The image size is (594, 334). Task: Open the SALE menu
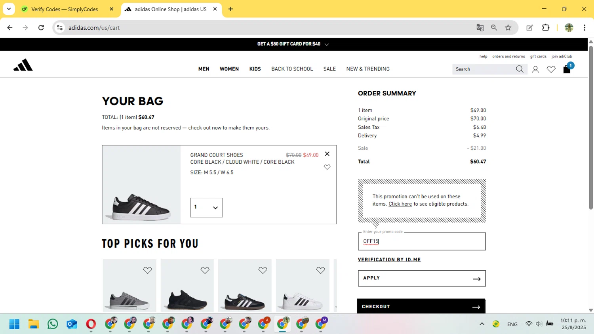click(329, 69)
